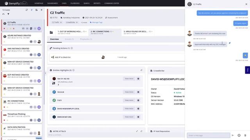Viewport: 250px width, 140px height.
Task: Click the Siemplify Cloud logo
Action: point(16,3)
